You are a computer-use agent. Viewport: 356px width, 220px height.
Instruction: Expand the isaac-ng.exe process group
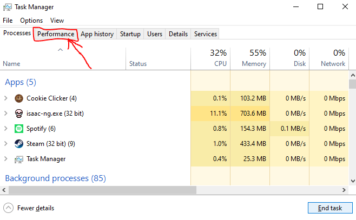pyautogui.click(x=6, y=114)
